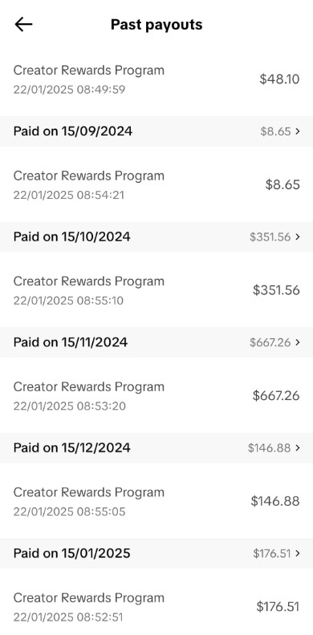Open the Creator Rewards entry dated 08:55:05
Image resolution: width=313 pixels, height=635 pixels.
(156, 501)
